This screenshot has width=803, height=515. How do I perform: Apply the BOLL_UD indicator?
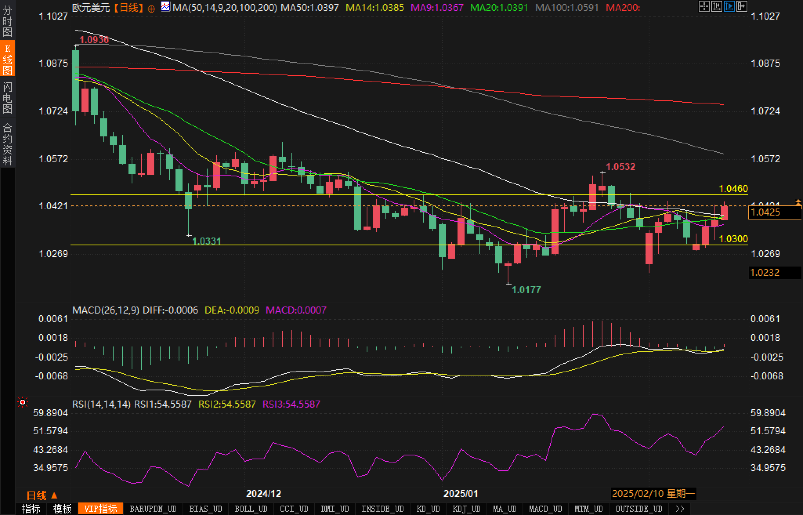tap(251, 509)
